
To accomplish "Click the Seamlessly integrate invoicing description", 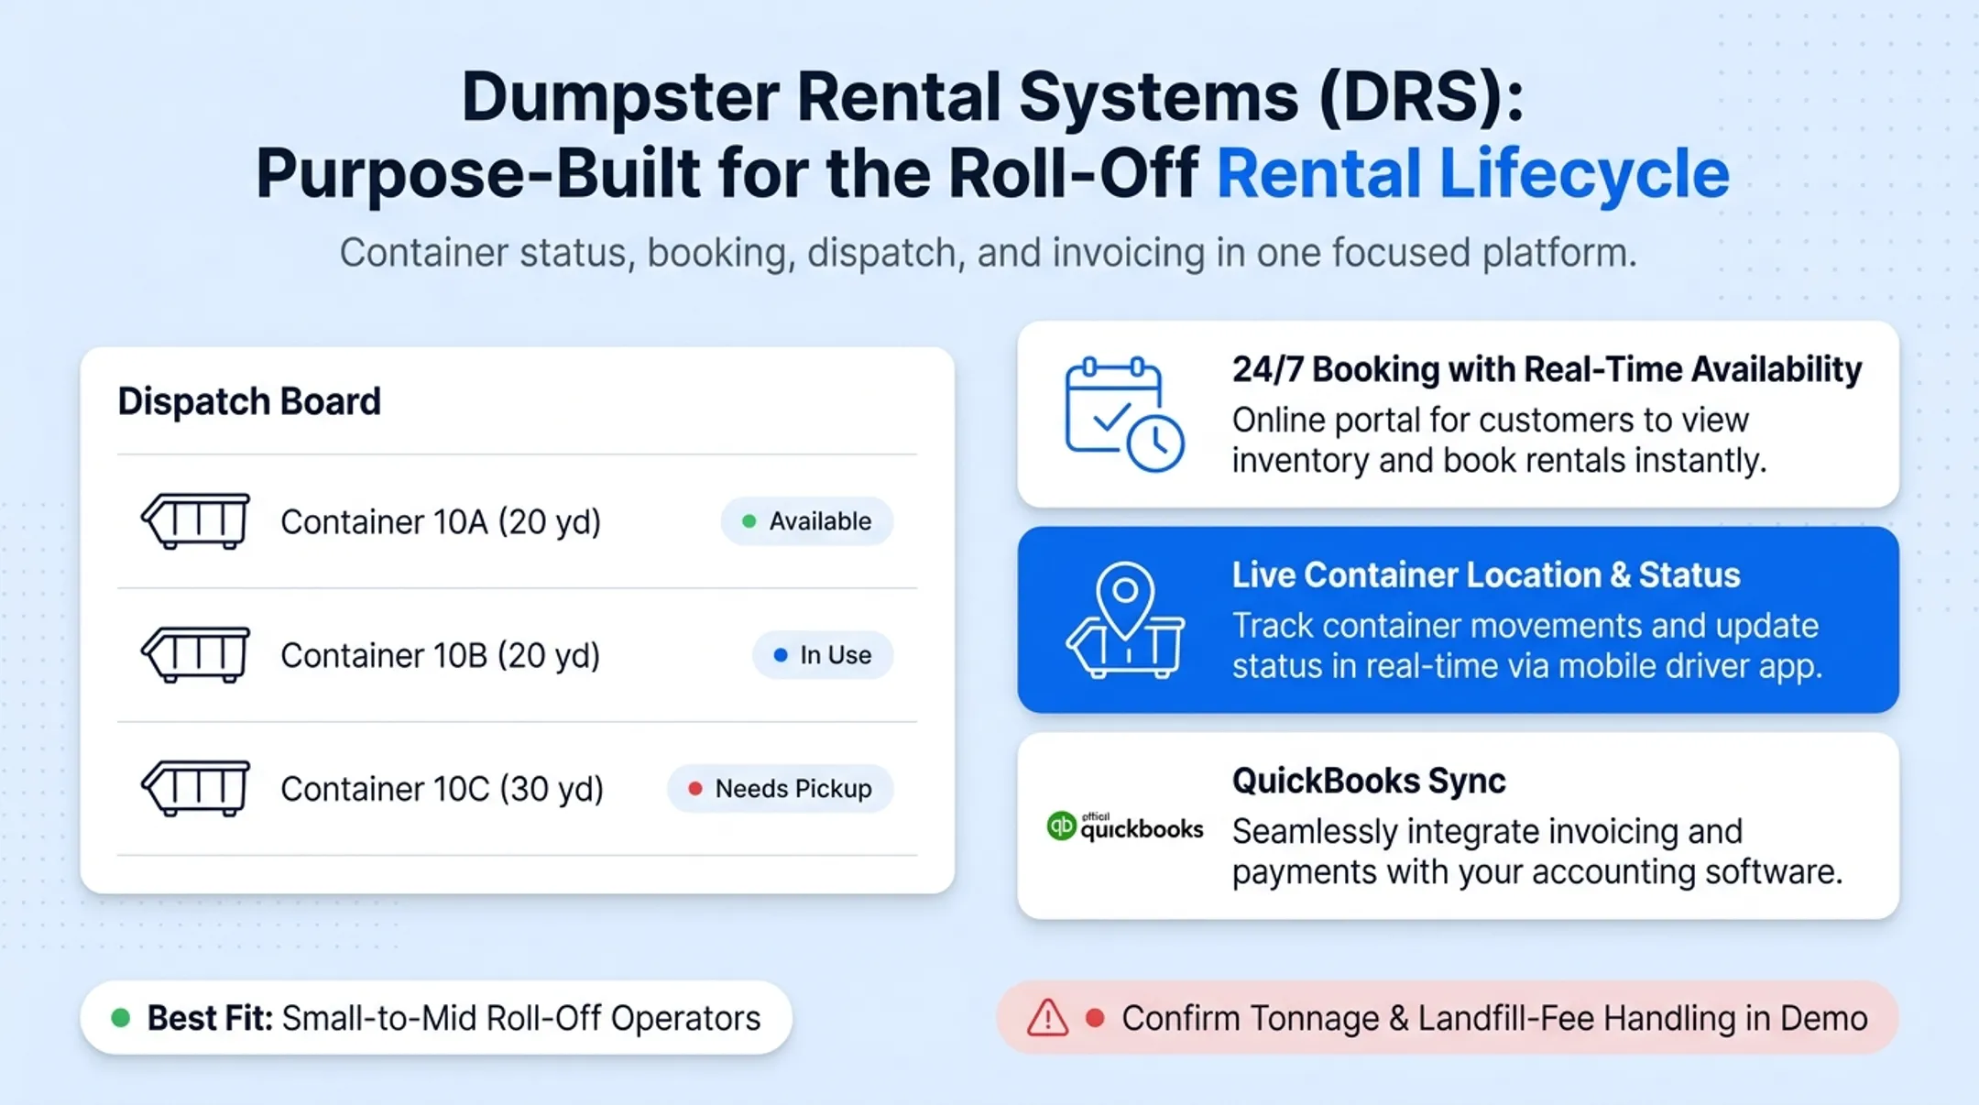I will 1537,851.
